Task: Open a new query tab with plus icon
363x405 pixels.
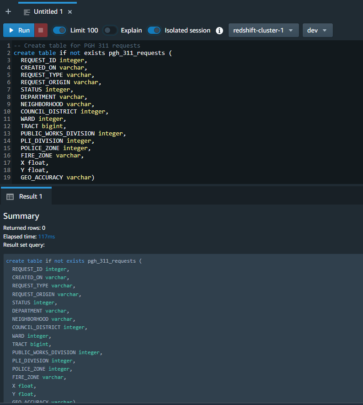Action: coord(8,11)
